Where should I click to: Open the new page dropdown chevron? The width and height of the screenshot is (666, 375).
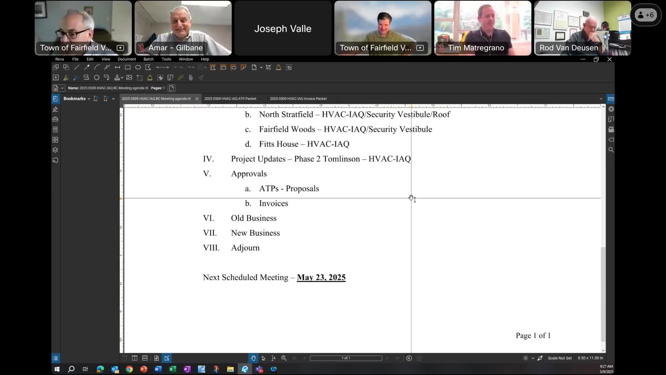click(x=261, y=67)
